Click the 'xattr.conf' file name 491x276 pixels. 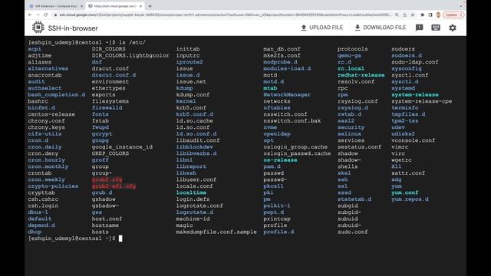(408, 173)
